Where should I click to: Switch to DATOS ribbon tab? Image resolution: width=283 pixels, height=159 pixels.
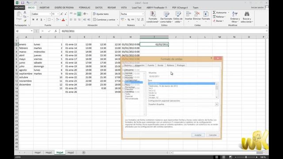pyautogui.click(x=99, y=8)
